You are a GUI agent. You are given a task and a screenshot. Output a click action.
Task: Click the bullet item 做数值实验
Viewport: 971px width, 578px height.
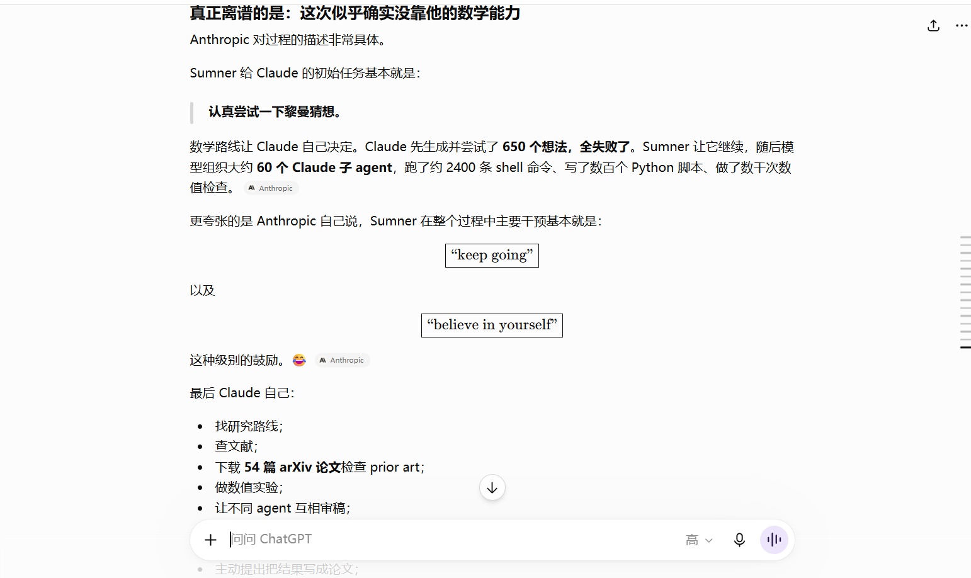coord(249,487)
